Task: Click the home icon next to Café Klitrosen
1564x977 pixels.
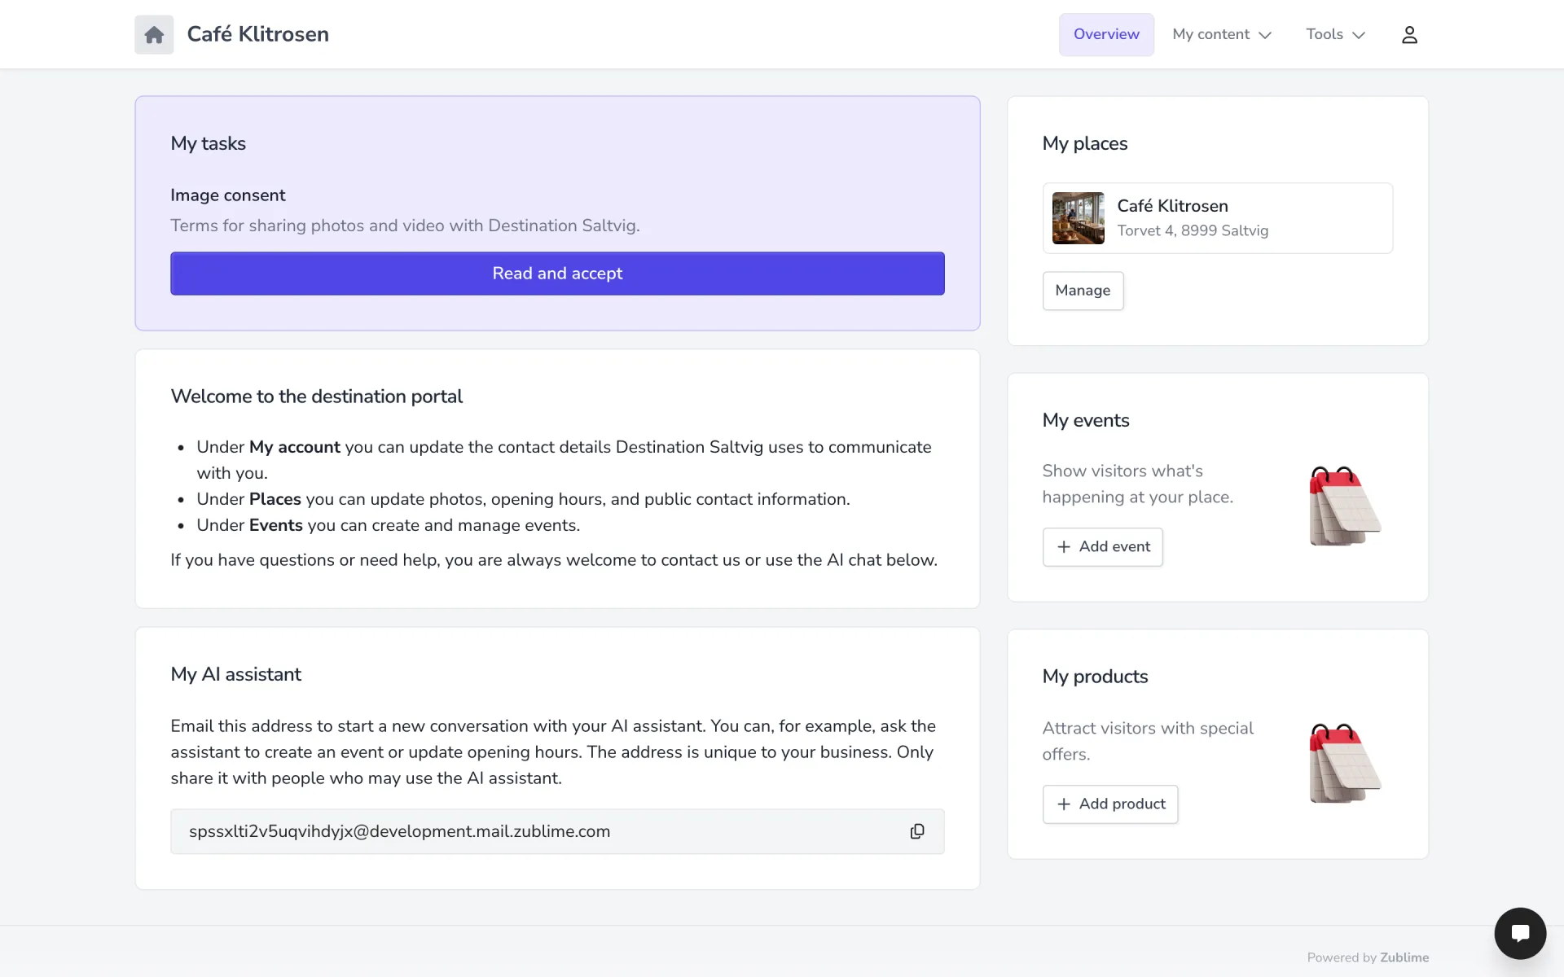Action: tap(154, 34)
